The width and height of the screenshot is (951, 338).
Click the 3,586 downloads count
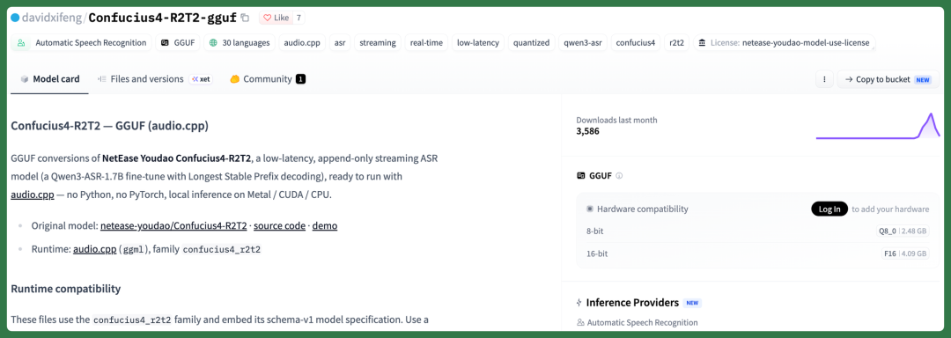(x=587, y=131)
